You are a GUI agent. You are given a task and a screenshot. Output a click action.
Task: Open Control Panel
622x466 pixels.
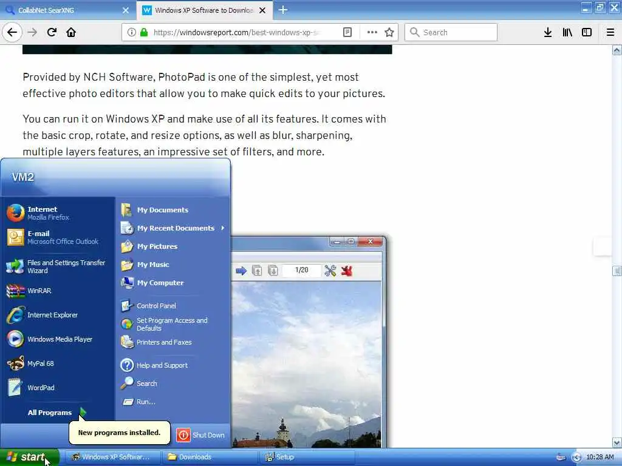click(173, 306)
